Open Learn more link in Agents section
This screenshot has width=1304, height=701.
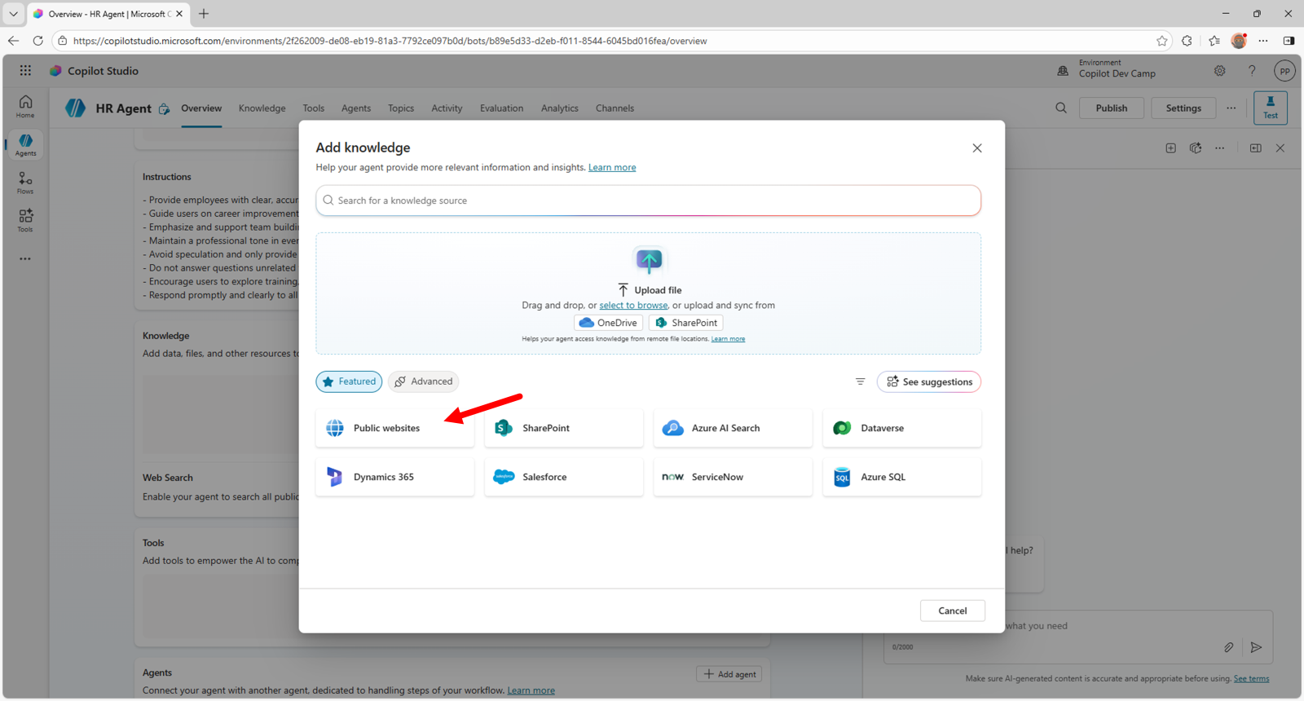click(531, 690)
